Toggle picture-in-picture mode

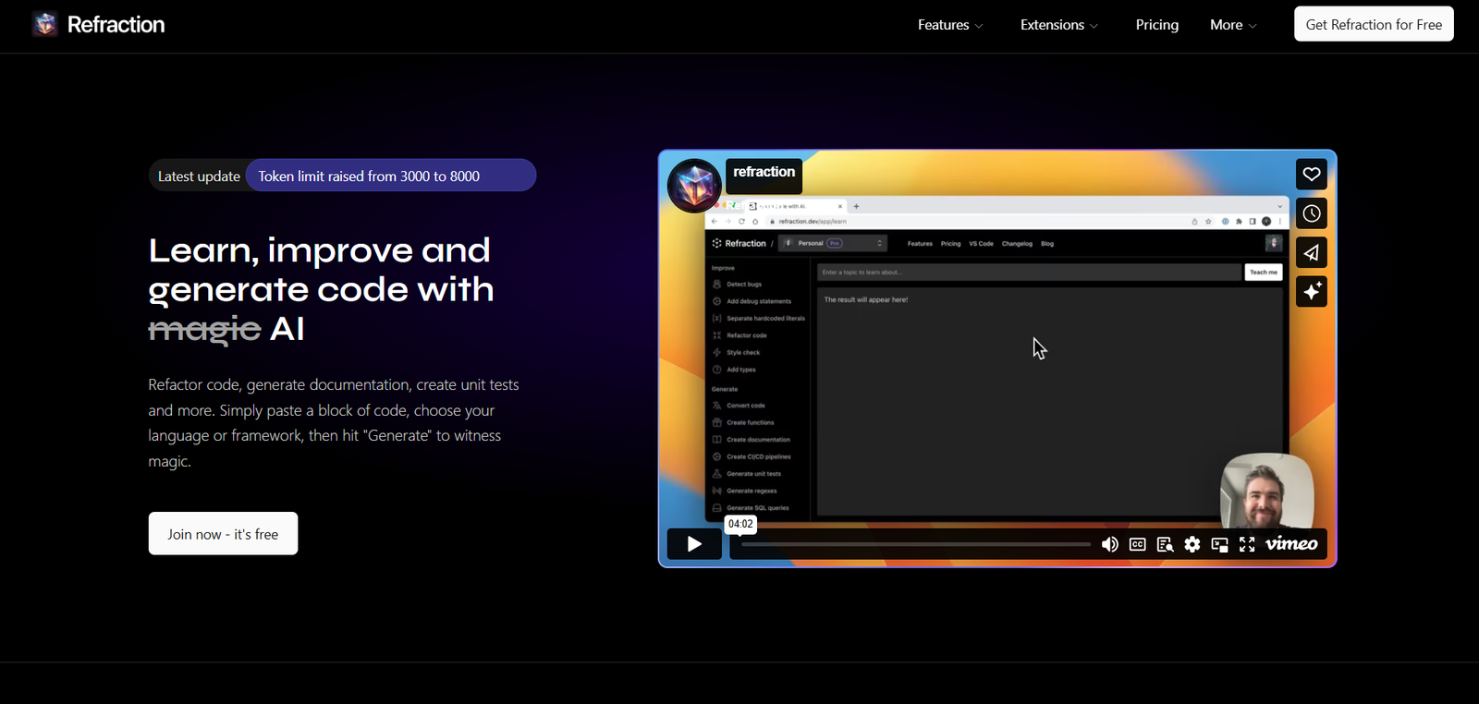[1220, 544]
